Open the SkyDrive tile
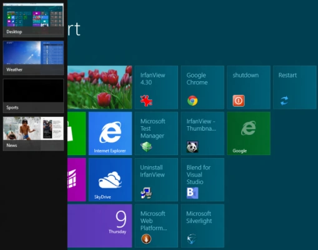 110,179
